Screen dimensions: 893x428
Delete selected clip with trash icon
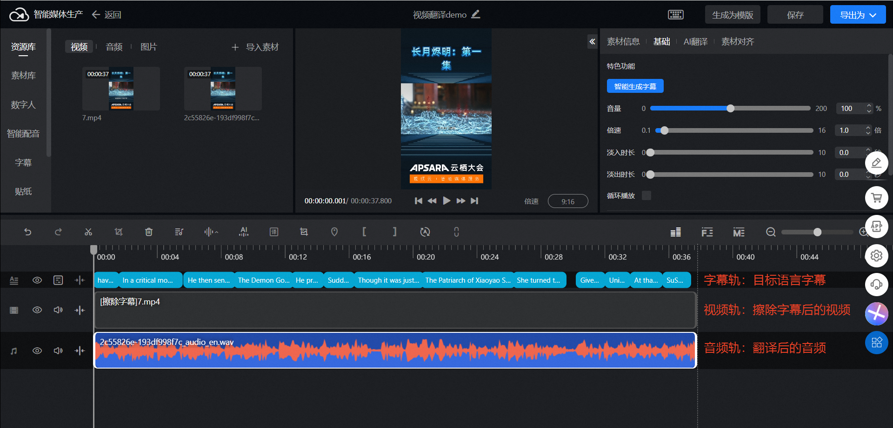(149, 232)
